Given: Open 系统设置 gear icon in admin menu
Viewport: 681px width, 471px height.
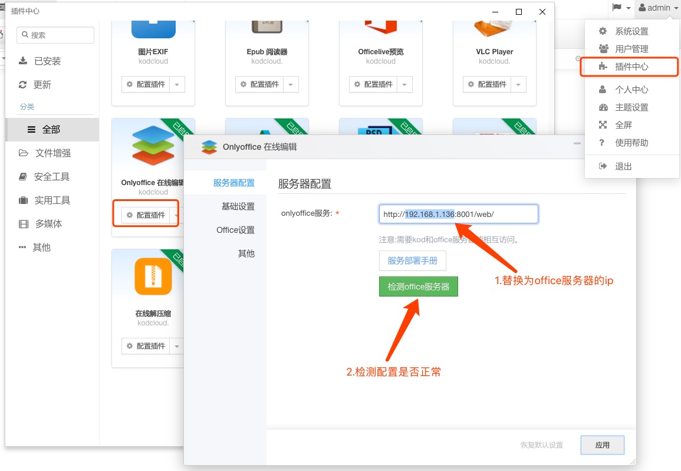Looking at the screenshot, I should point(602,31).
